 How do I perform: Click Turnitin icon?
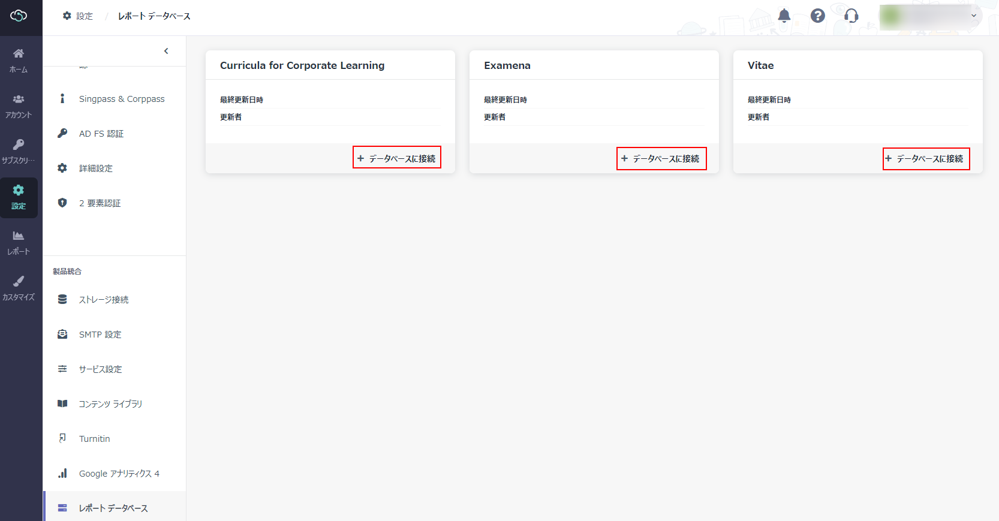(x=62, y=438)
